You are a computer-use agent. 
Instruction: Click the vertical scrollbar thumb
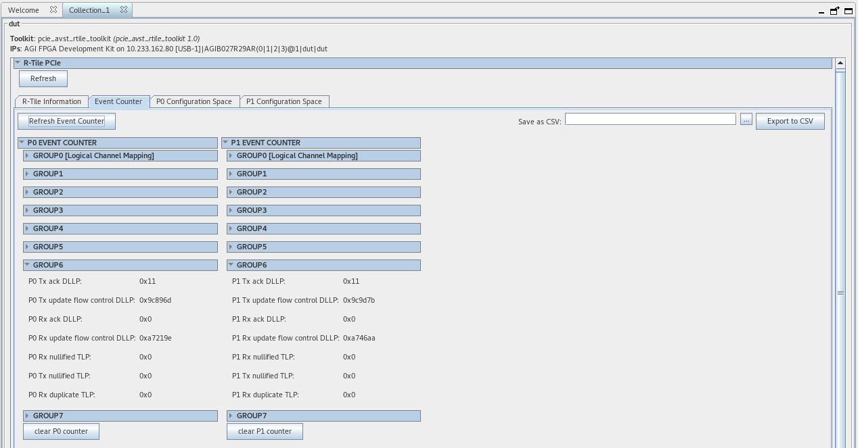pos(840,293)
